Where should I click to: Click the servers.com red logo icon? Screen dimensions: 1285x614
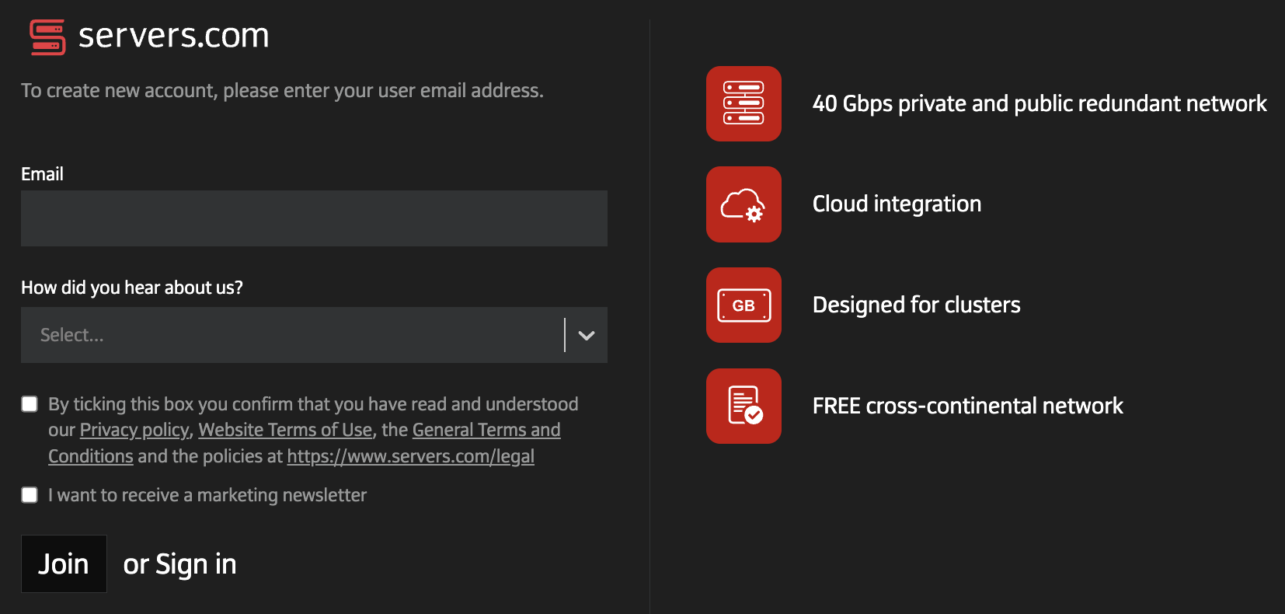coord(47,37)
